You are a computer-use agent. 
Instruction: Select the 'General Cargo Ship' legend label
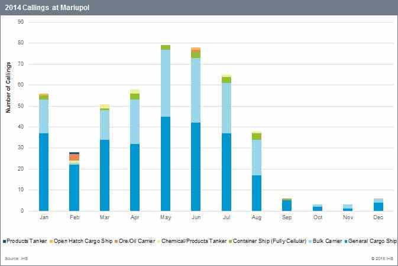(372, 241)
